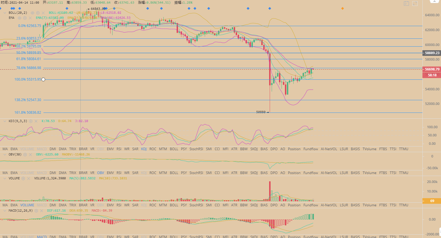Screen dimensions: 441x238
Task: Close the MACD(12,26,9) panel with its X
Action: pyautogui.click(x=41, y=210)
